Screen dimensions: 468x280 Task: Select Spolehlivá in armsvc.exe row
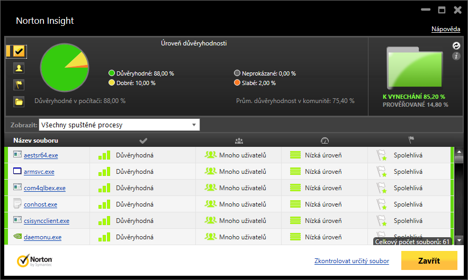408,172
